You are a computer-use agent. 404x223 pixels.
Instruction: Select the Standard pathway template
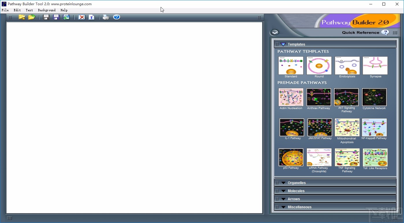coord(291,65)
